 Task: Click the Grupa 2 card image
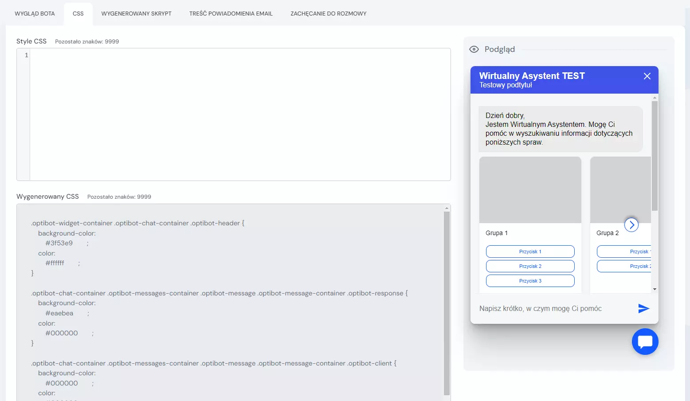[x=620, y=190]
